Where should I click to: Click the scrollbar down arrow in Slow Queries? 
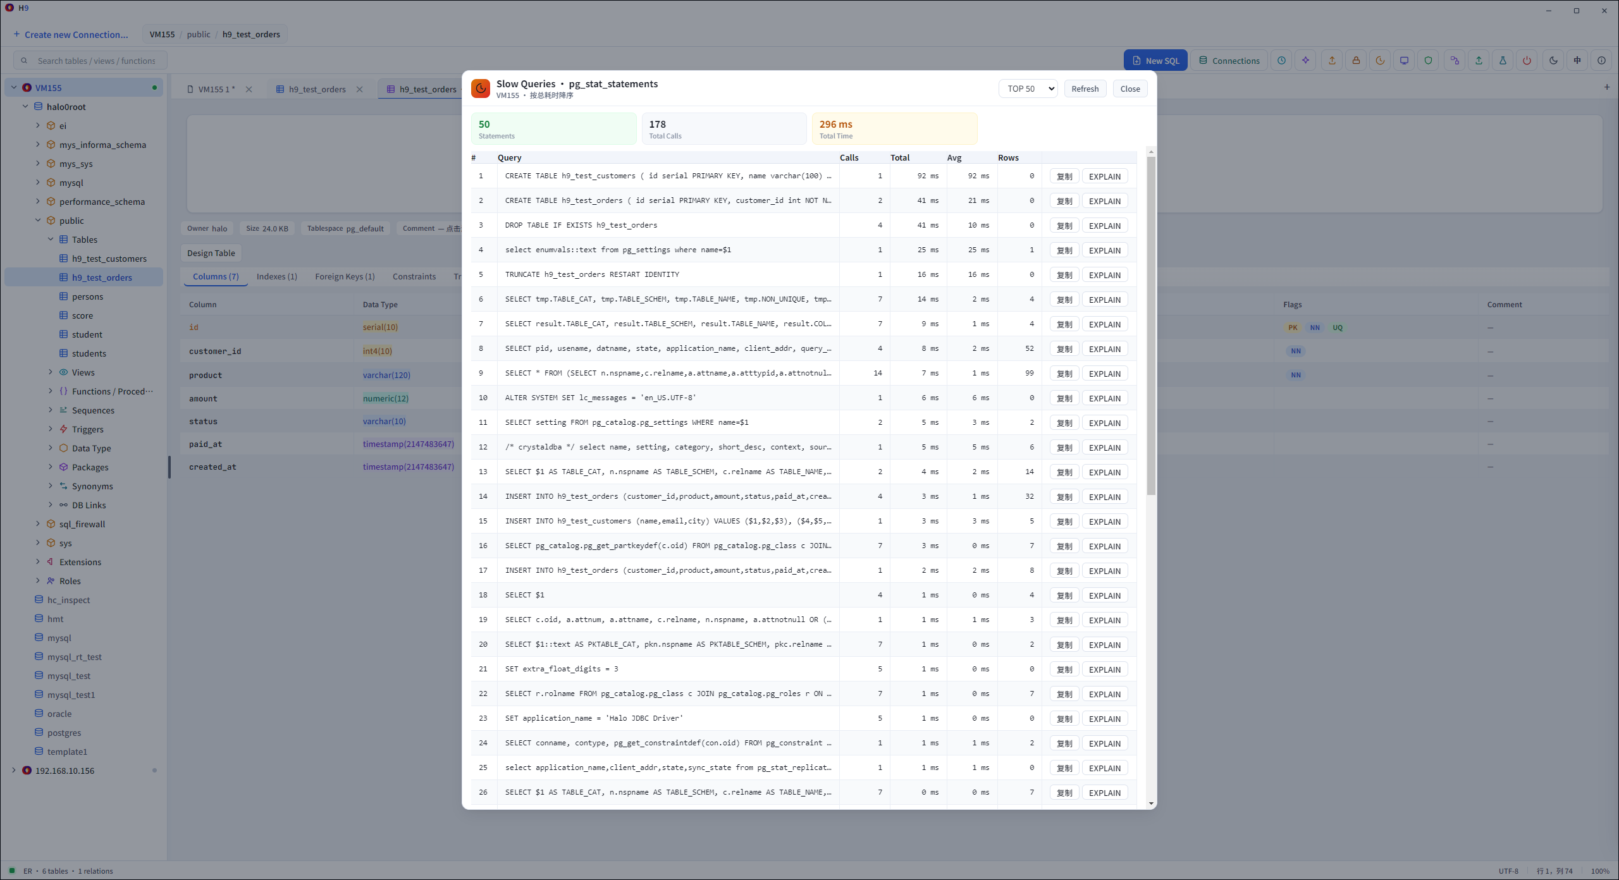1151,804
